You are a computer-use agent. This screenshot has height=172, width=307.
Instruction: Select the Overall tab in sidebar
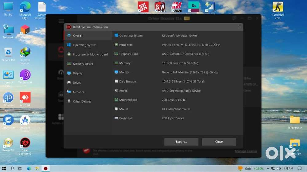[x=88, y=36]
